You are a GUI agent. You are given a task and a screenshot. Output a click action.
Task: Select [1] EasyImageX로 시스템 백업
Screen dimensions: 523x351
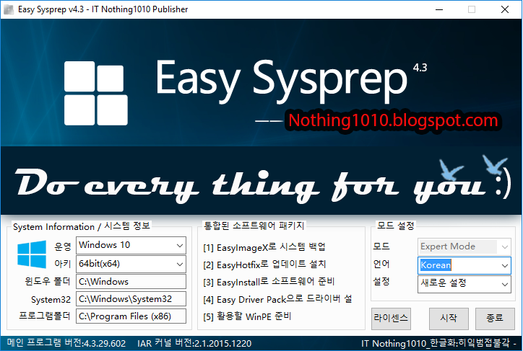point(264,247)
